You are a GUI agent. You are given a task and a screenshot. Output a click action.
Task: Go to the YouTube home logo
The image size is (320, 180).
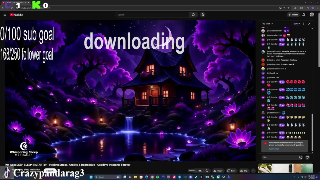point(16,15)
